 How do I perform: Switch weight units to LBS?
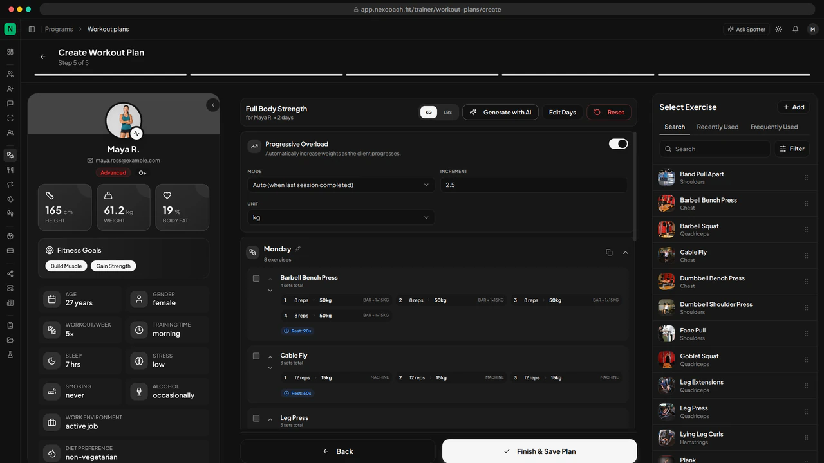pyautogui.click(x=447, y=113)
